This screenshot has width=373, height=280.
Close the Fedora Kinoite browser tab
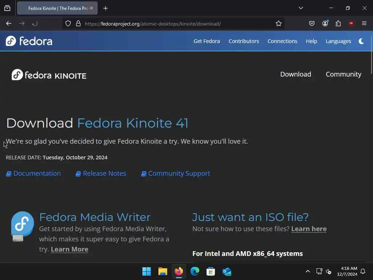(91, 8)
